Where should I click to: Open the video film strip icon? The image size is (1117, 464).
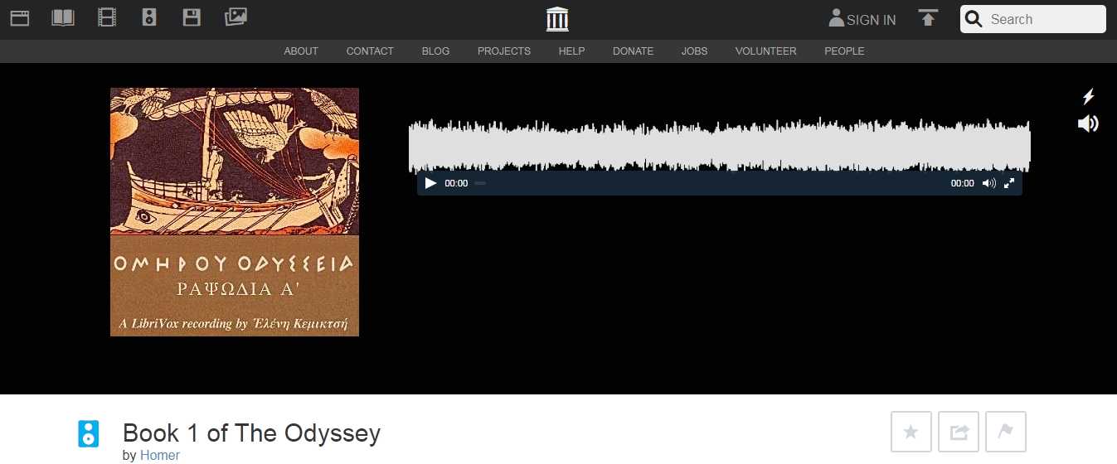coord(107,17)
